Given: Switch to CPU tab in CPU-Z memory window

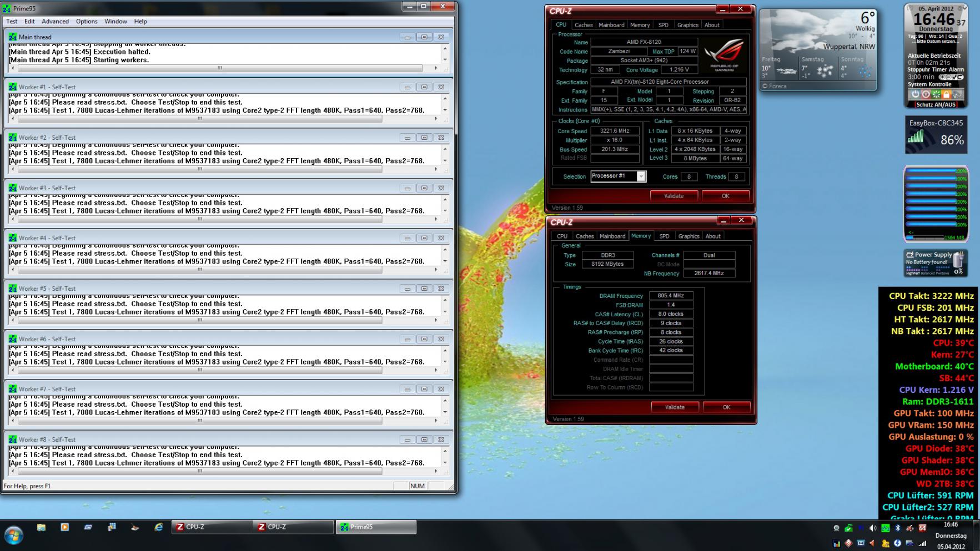Looking at the screenshot, I should click(562, 236).
